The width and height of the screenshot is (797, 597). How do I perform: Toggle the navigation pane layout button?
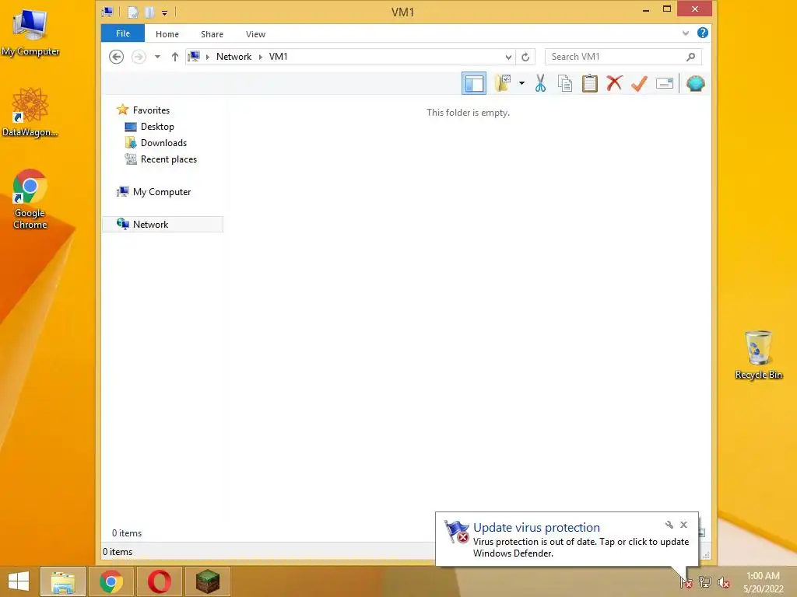(474, 84)
